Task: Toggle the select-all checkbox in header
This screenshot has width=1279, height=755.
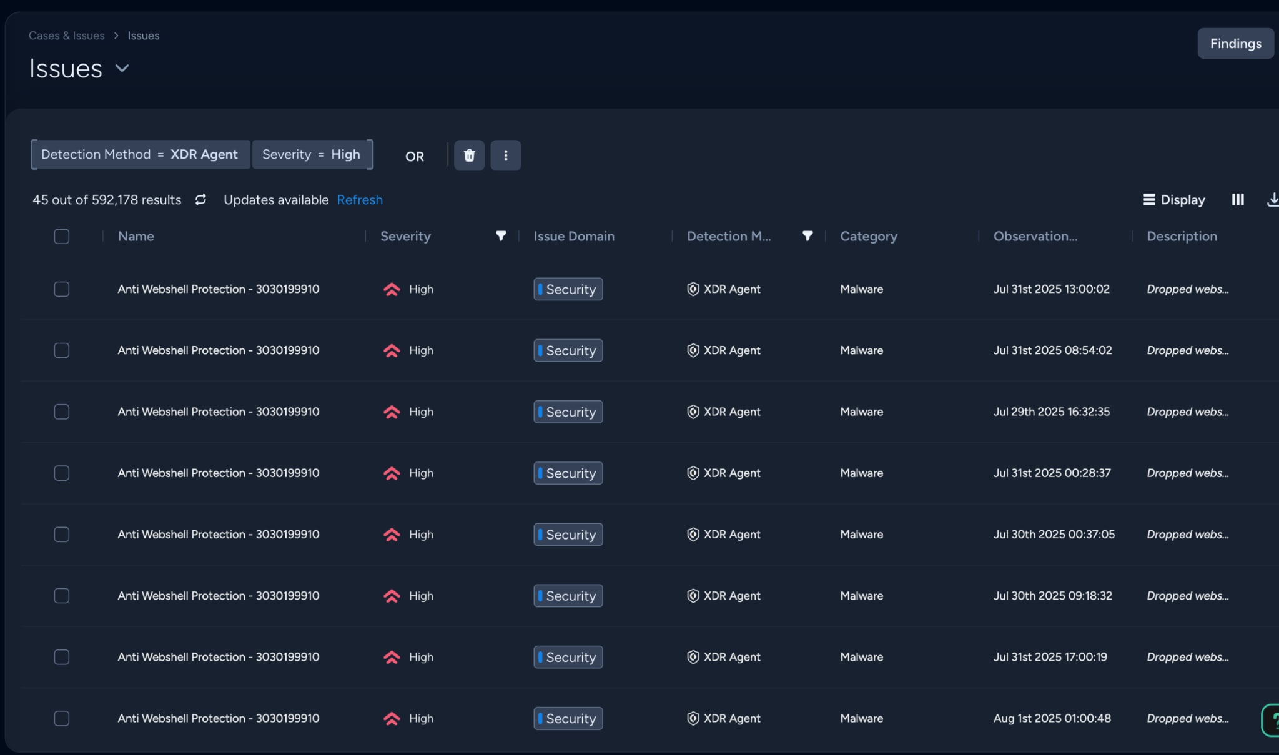Action: [61, 236]
